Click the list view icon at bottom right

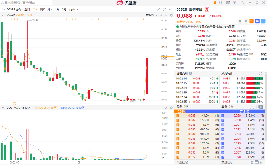coord(257,162)
